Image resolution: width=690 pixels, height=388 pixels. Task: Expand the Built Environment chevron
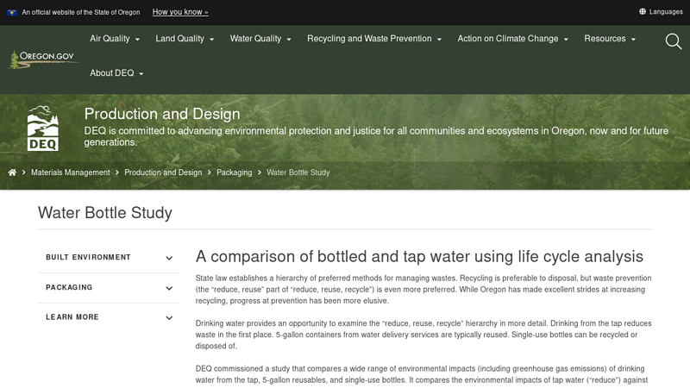point(169,258)
